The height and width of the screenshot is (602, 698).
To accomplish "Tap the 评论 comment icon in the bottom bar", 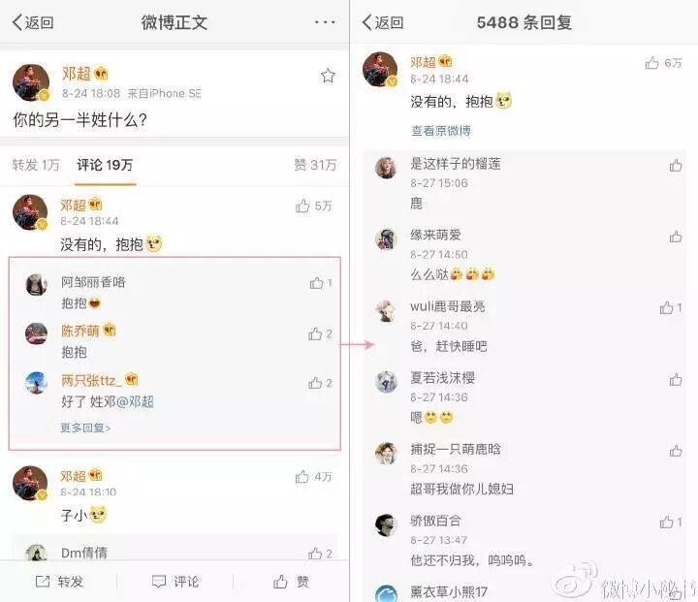I will [x=159, y=582].
